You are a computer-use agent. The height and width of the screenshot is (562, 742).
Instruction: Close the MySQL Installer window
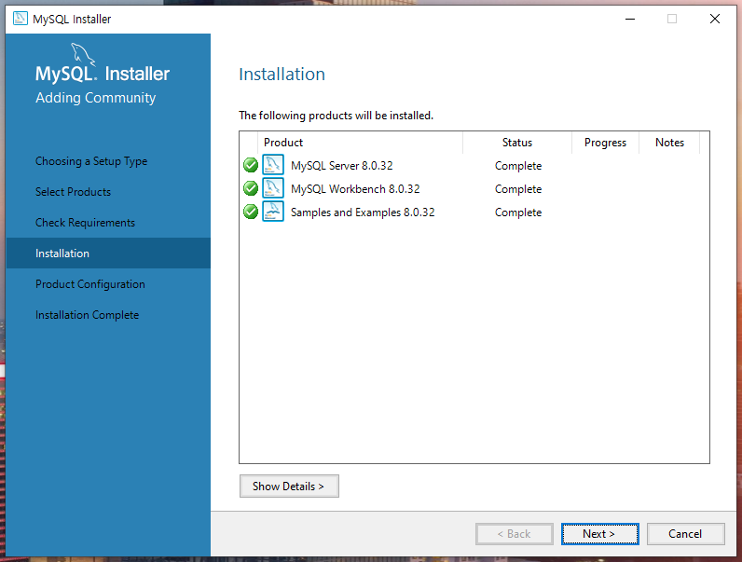715,19
